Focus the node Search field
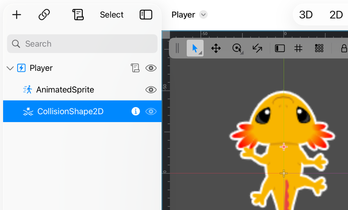 pos(82,44)
